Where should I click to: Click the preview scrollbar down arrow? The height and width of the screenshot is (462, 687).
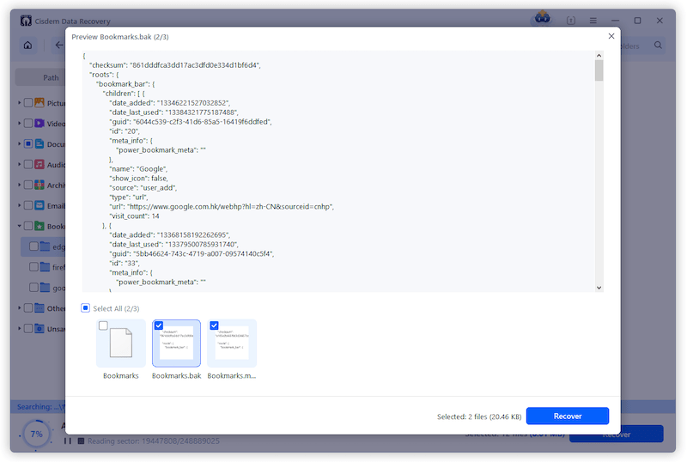click(599, 288)
